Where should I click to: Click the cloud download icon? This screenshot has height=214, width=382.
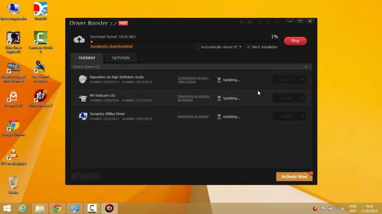pyautogui.click(x=79, y=39)
